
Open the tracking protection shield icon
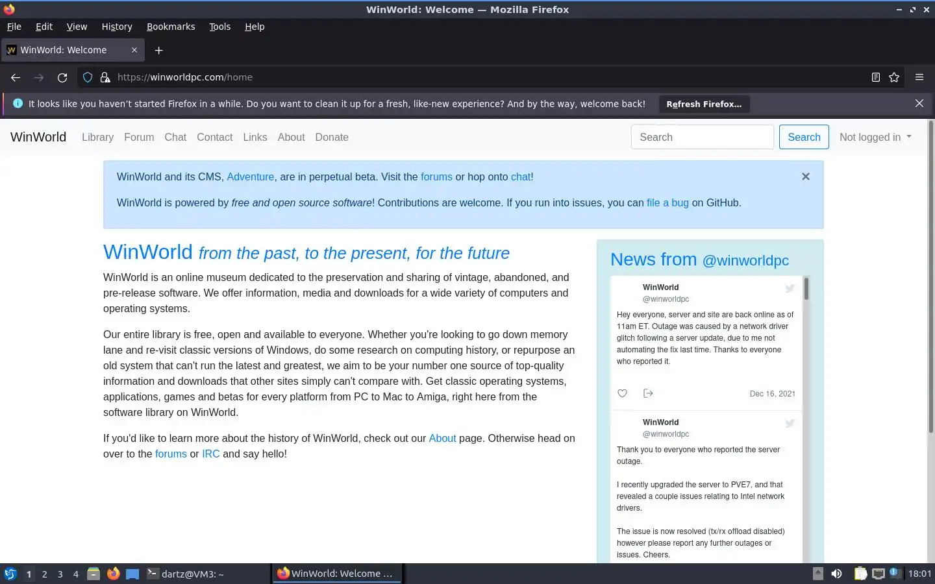pyautogui.click(x=88, y=77)
